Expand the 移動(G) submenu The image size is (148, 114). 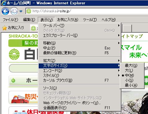click(x=80, y=43)
